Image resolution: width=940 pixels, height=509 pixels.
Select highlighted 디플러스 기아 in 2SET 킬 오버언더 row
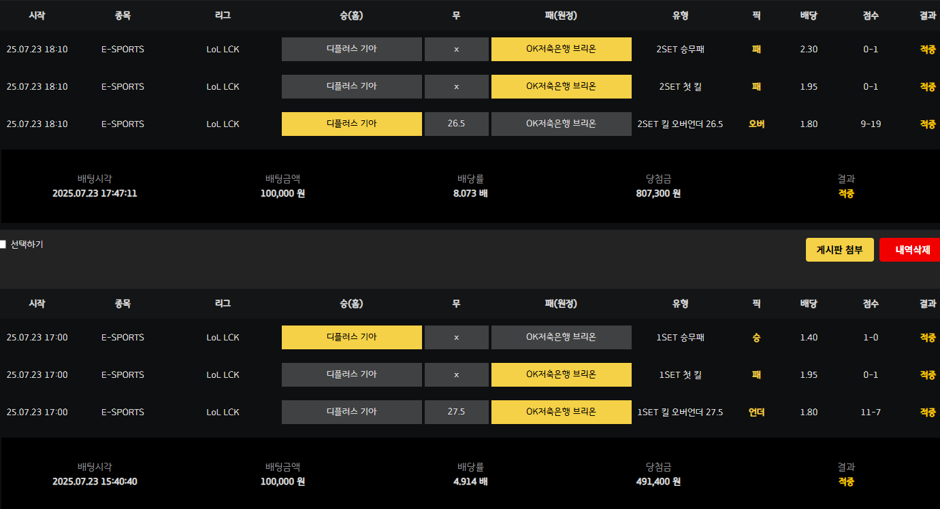[351, 124]
